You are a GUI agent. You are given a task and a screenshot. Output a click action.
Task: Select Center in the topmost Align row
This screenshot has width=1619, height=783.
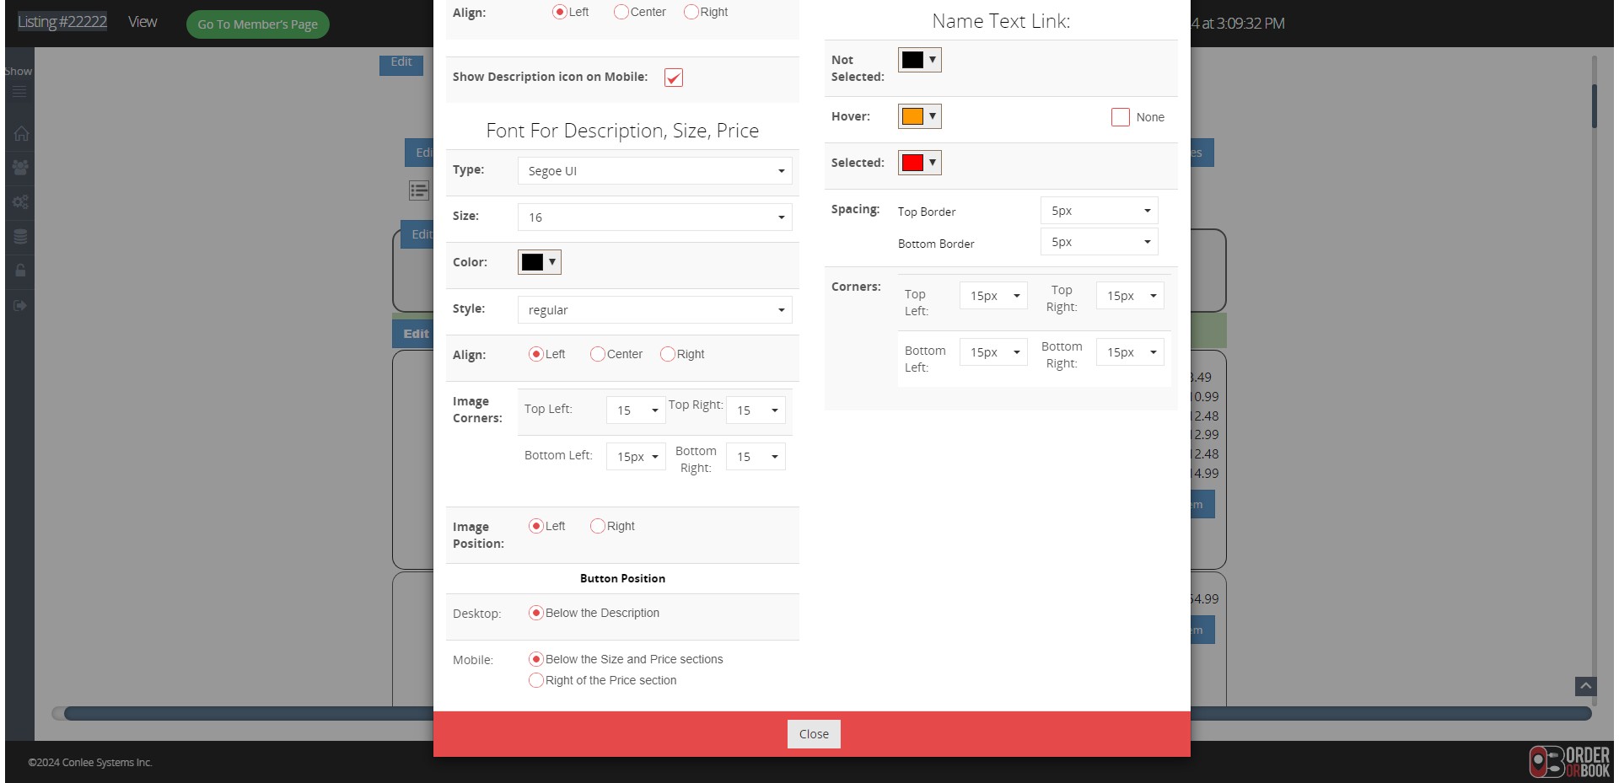[621, 12]
